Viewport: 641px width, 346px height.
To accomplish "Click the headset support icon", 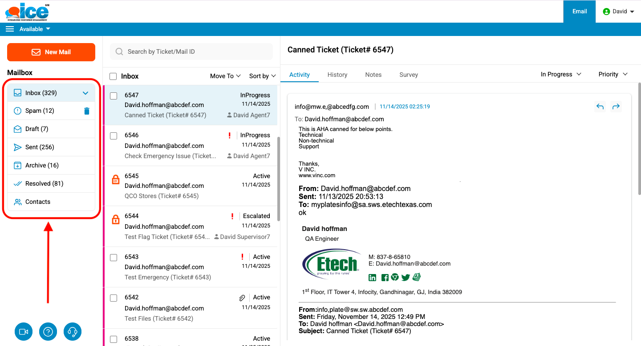I will coord(73,331).
